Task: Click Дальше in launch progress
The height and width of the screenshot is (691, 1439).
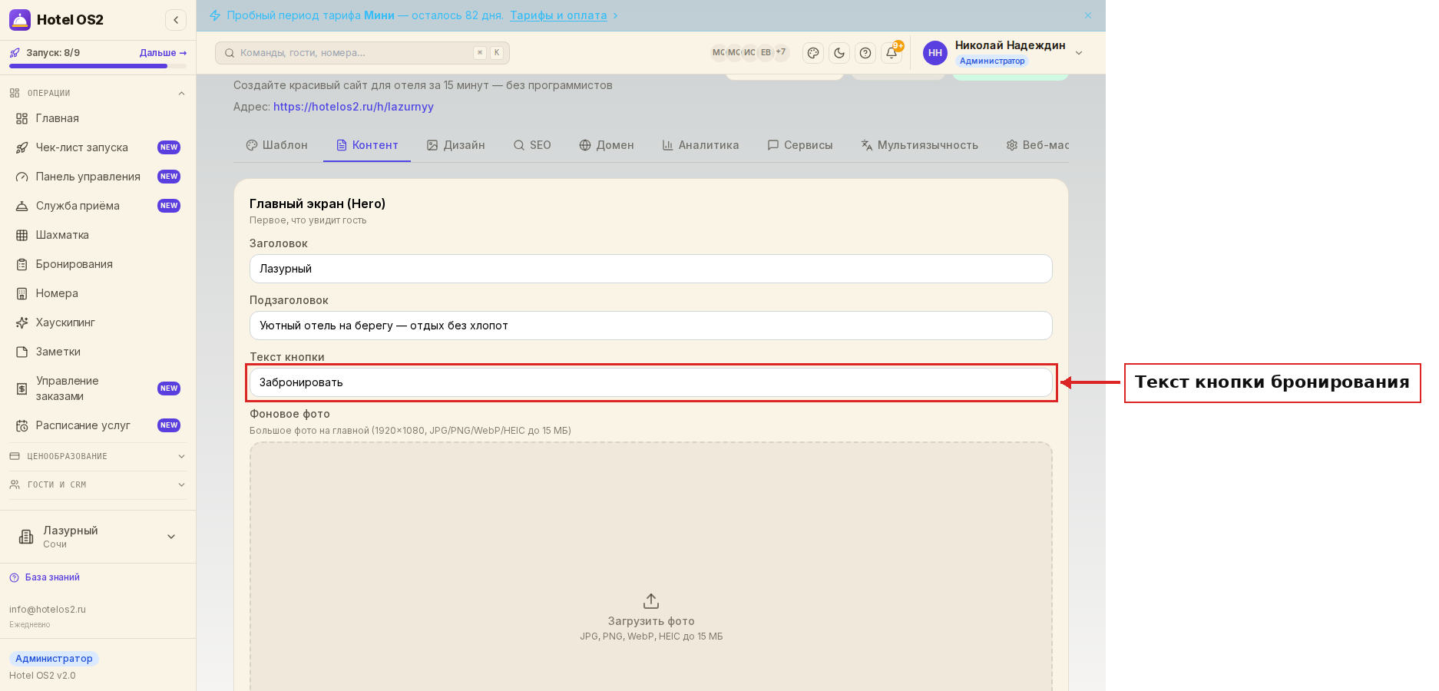Action: (163, 53)
